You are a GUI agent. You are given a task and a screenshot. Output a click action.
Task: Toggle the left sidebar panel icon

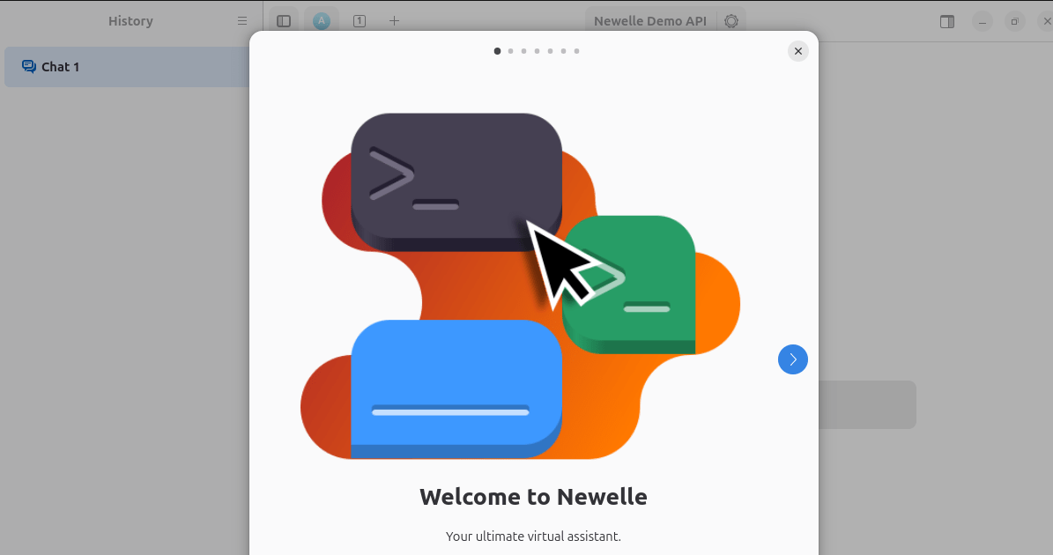click(x=283, y=20)
